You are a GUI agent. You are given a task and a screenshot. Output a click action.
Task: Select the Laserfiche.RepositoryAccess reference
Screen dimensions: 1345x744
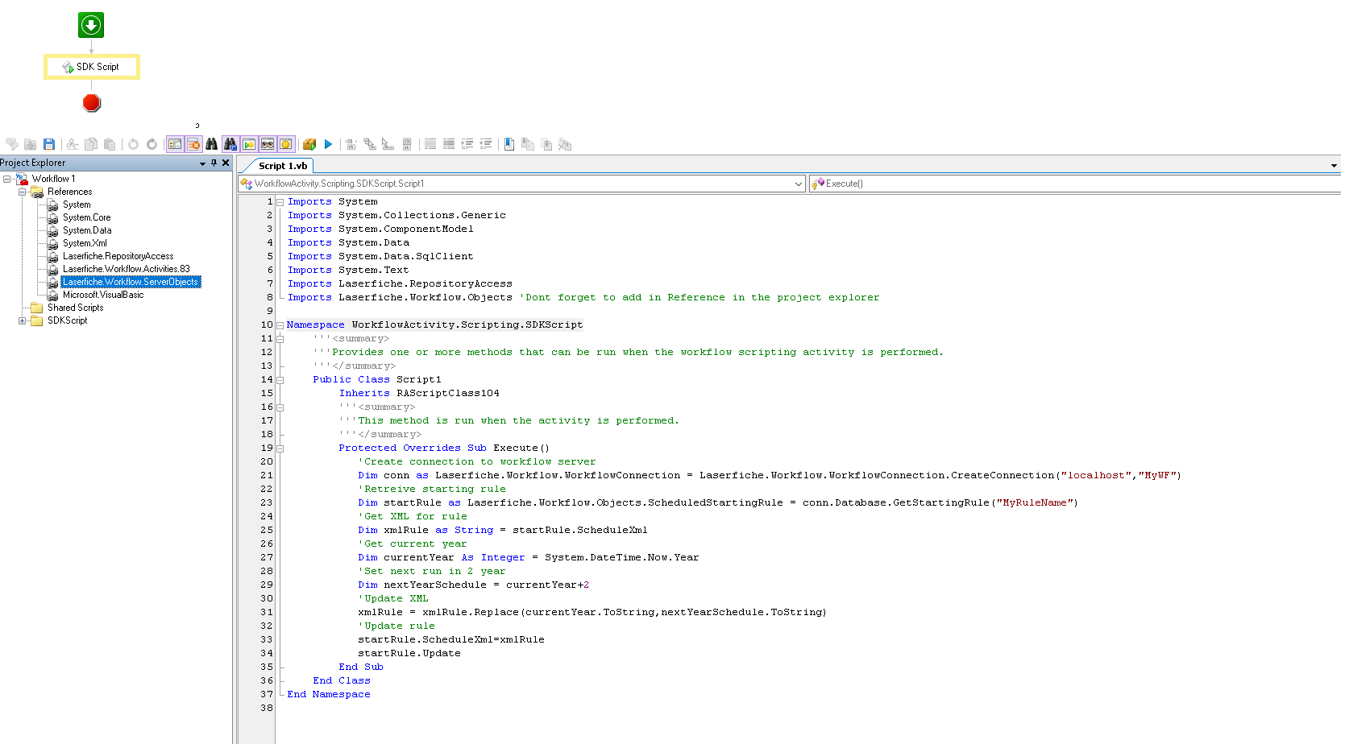(x=118, y=256)
